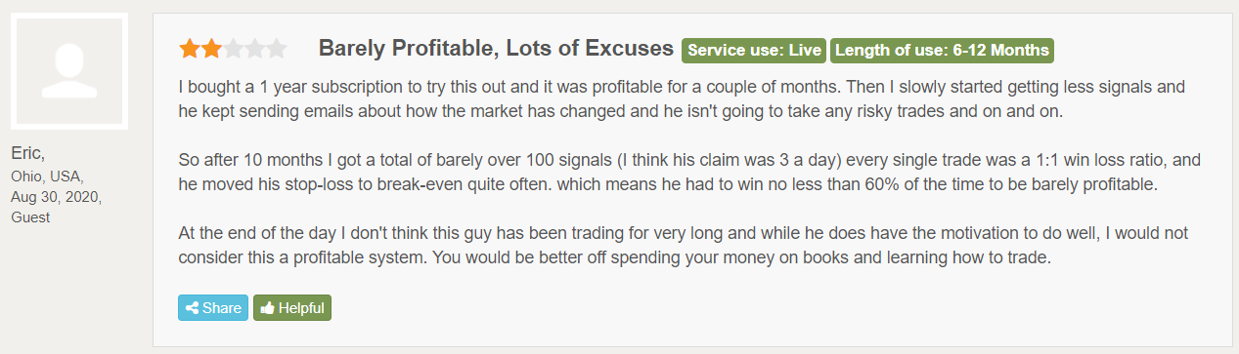Screen dimensions: 1239x354
Task: Click the reviewer's placeholder avatar image
Action: (68, 71)
